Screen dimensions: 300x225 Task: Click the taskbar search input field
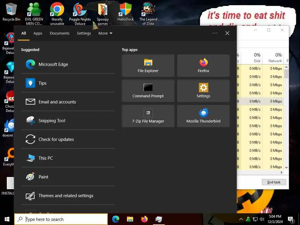pos(61,219)
